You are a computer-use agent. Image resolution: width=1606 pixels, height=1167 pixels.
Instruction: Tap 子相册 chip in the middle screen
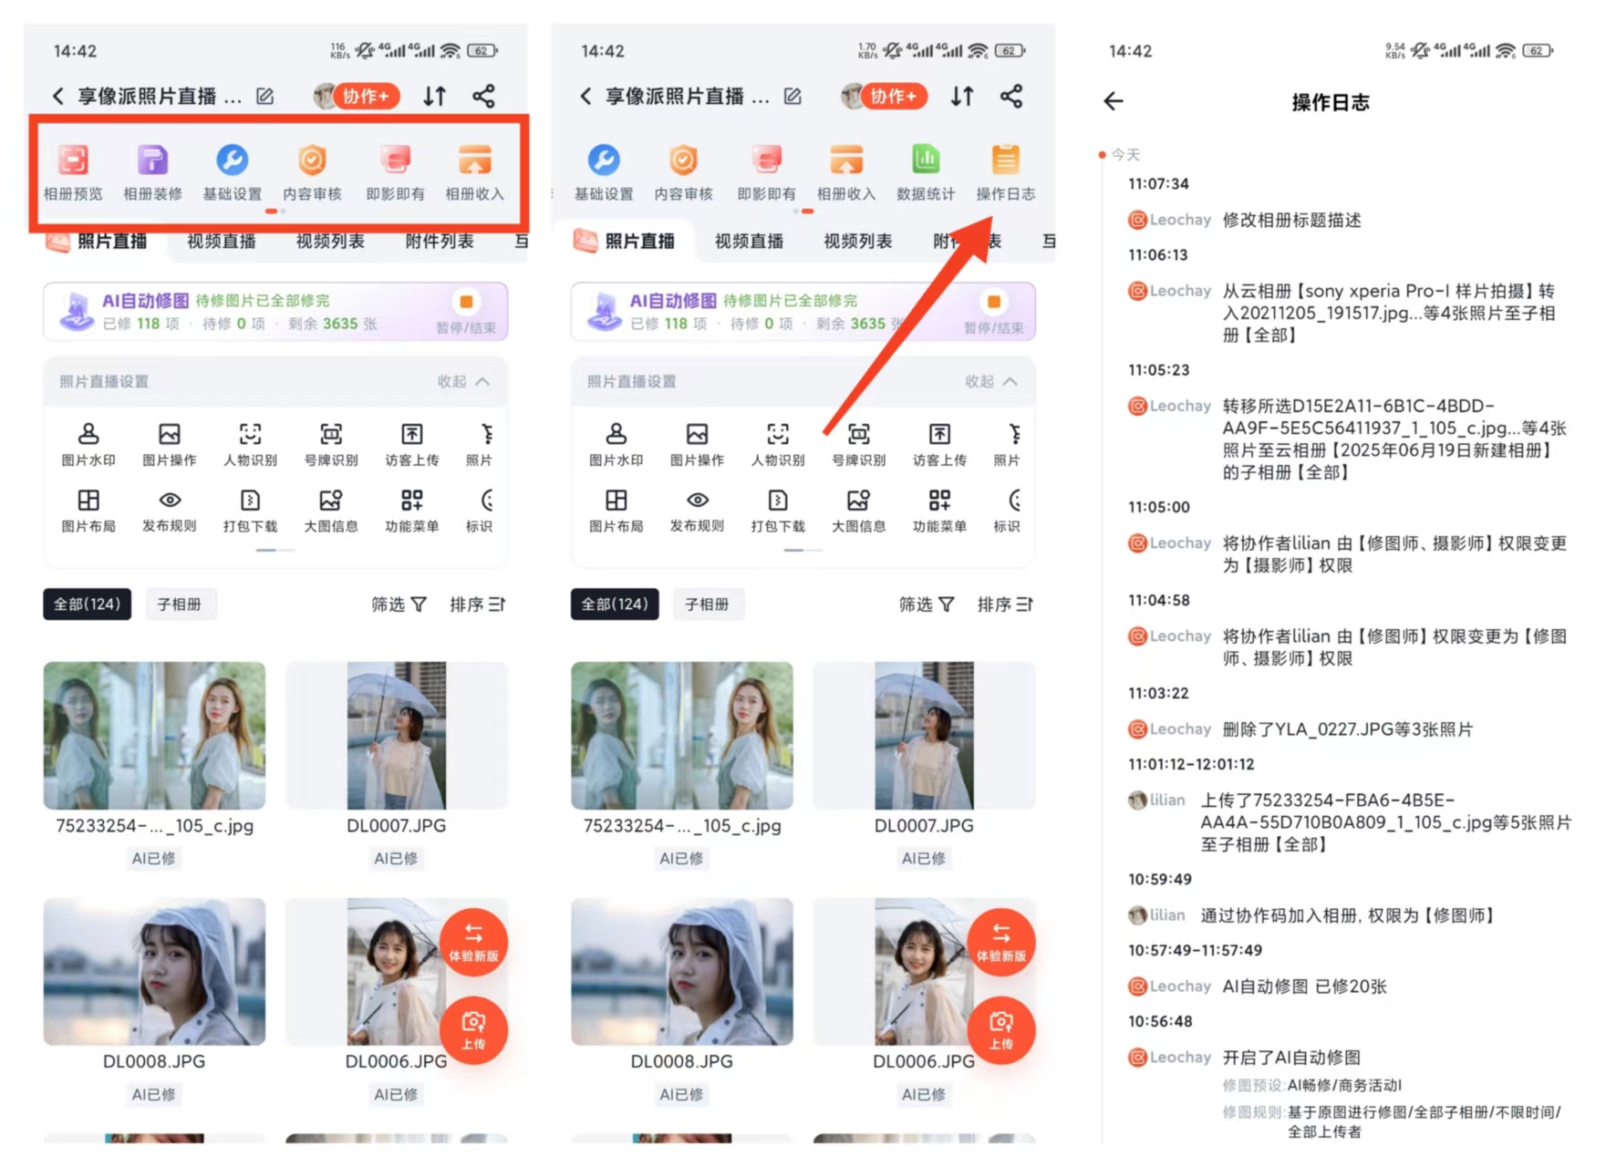(x=708, y=604)
